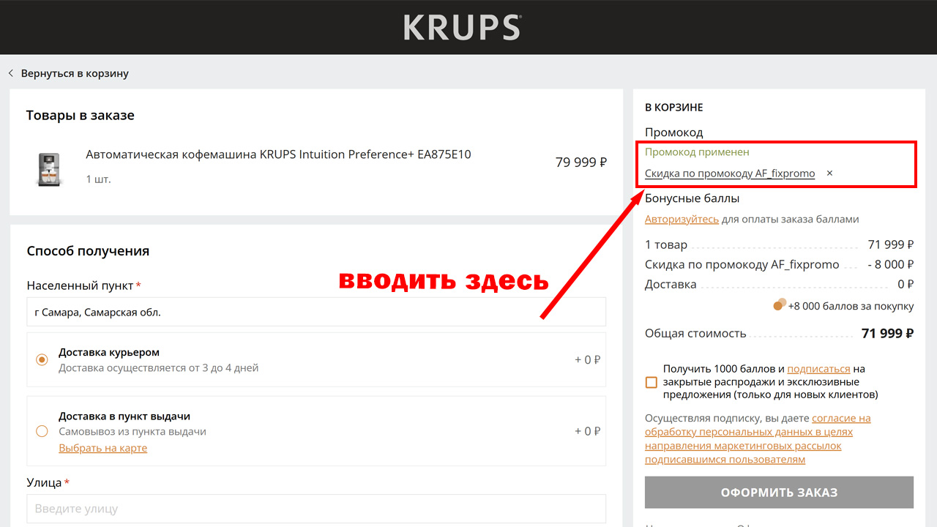
Task: Click the product name KRUPS Intuition Preference+ EA875E10
Action: click(x=278, y=154)
